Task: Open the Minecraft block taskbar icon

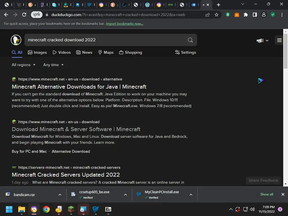Action: [71, 209]
